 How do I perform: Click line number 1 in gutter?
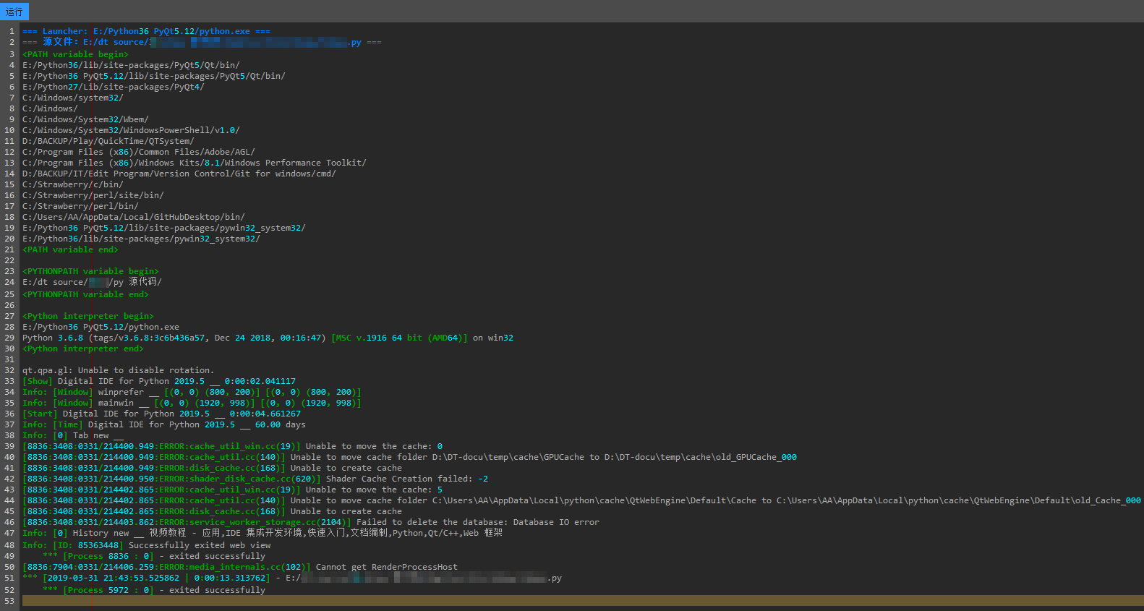click(12, 31)
